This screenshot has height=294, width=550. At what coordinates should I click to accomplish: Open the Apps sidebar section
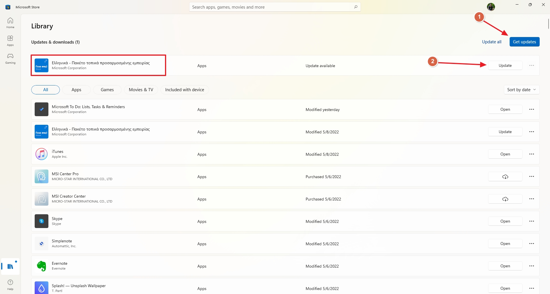(x=10, y=40)
